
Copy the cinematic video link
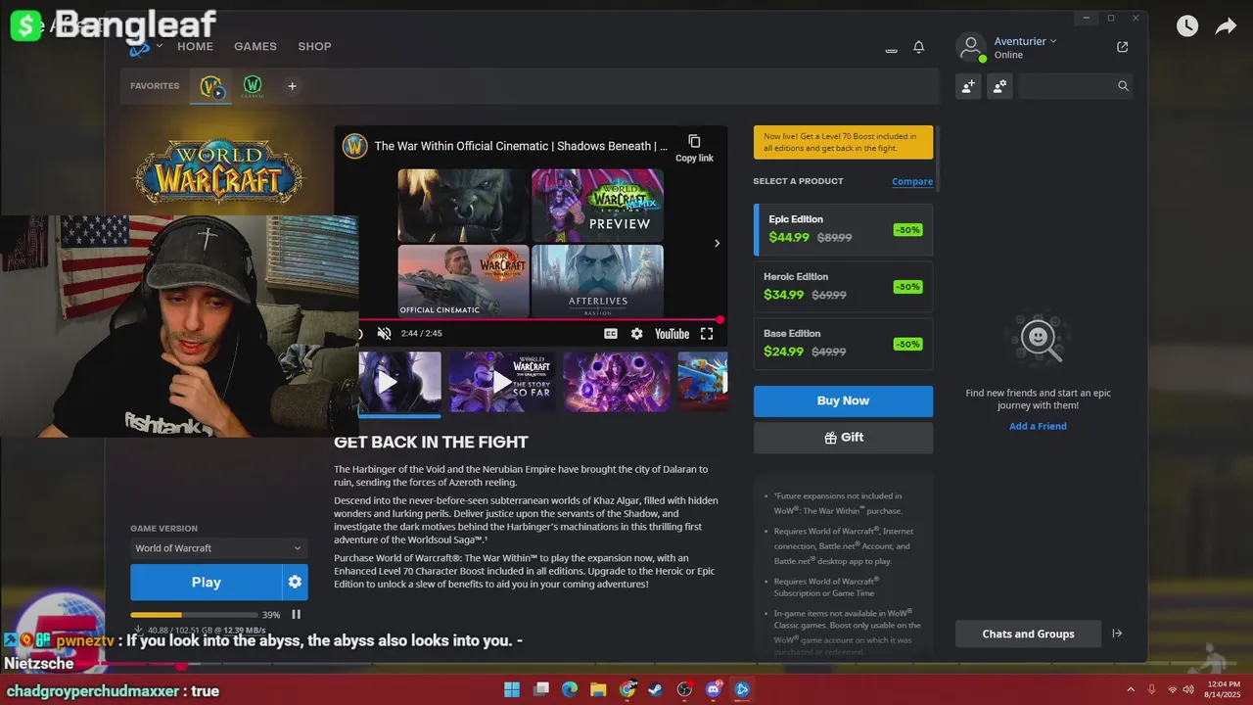point(694,148)
